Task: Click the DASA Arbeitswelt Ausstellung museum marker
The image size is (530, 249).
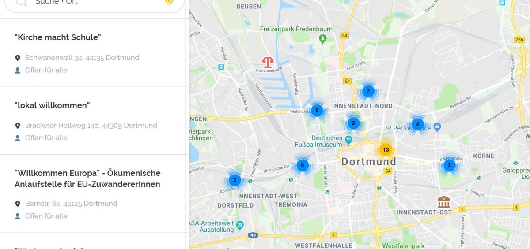Action: pyautogui.click(x=240, y=225)
